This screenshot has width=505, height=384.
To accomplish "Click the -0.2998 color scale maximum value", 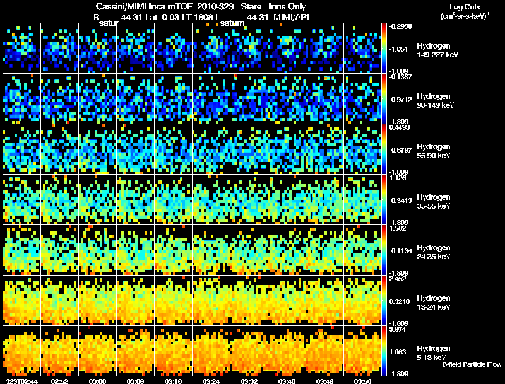I will (400, 26).
